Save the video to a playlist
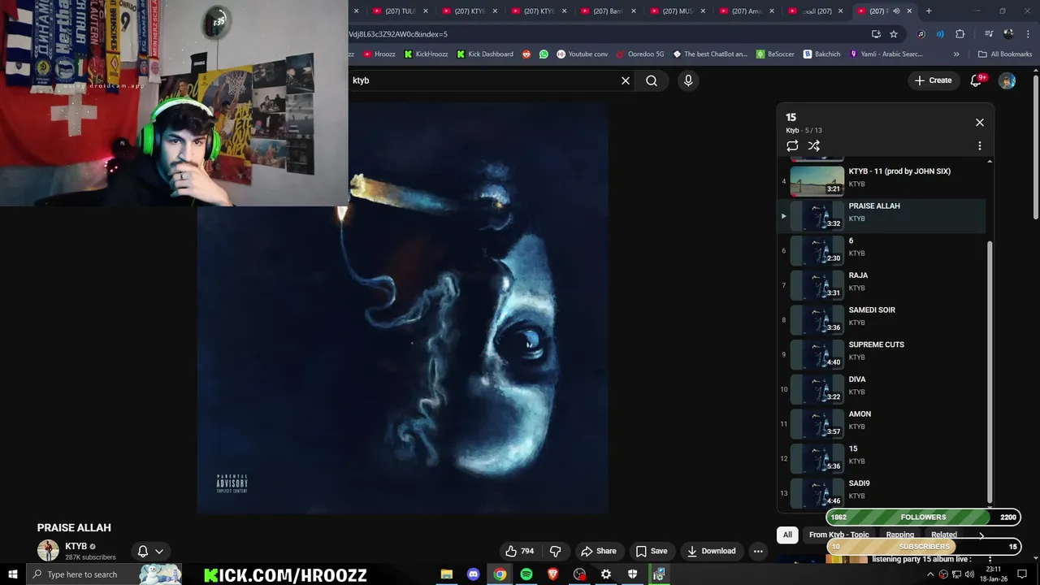1040x585 pixels. point(652,551)
